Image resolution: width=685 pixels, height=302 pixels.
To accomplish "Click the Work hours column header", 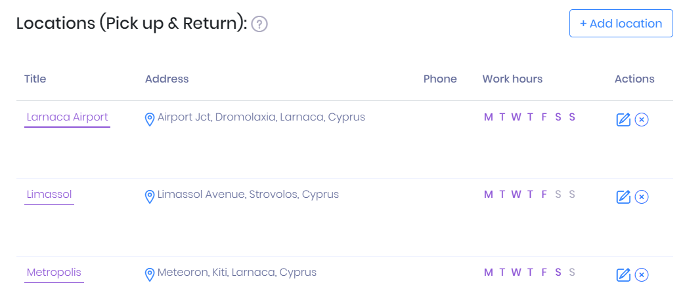I will [512, 79].
